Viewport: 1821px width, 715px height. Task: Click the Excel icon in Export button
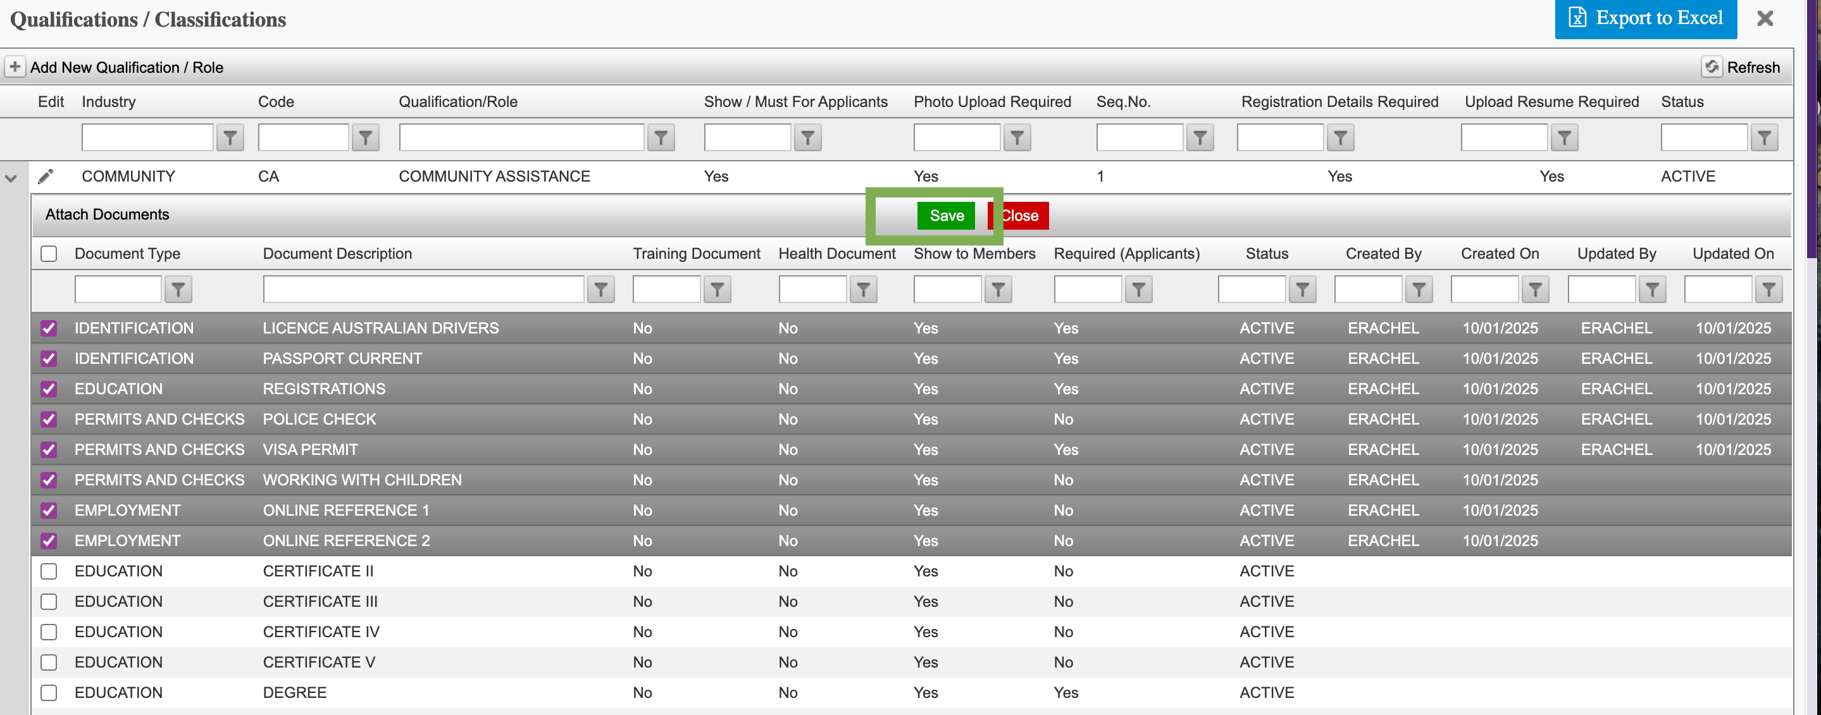(1577, 18)
